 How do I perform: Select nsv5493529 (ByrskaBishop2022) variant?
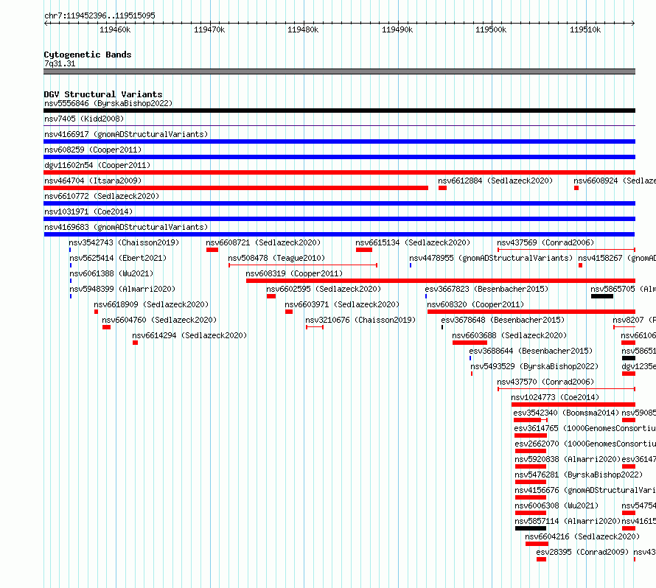534,366
